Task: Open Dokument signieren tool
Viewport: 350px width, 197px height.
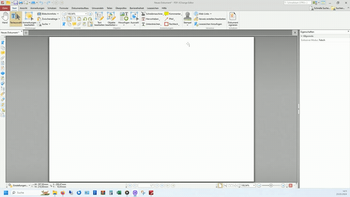Action: pyautogui.click(x=233, y=19)
